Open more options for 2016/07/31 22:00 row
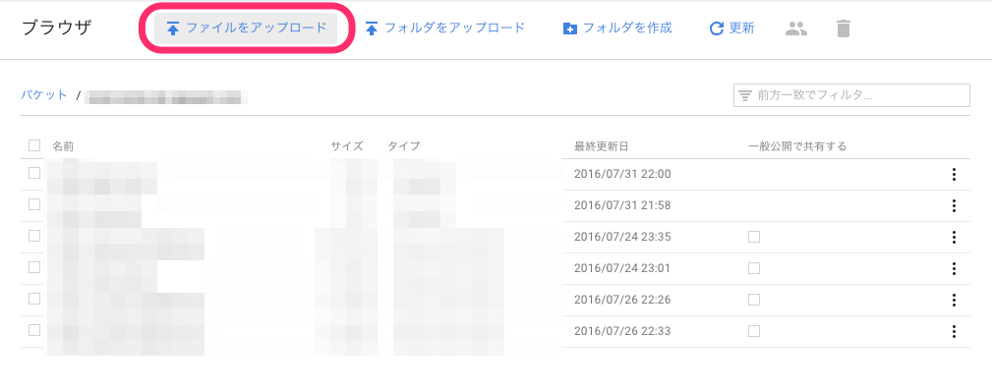 click(954, 175)
